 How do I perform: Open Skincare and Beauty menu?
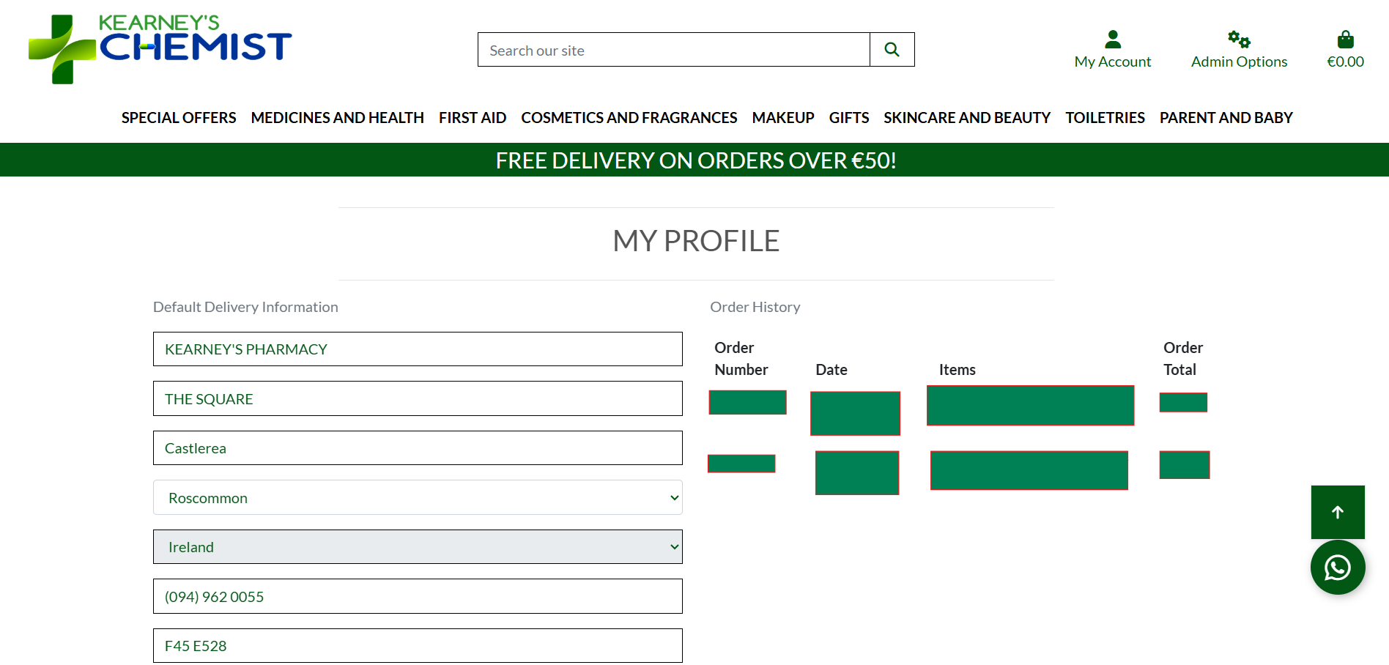tap(966, 118)
